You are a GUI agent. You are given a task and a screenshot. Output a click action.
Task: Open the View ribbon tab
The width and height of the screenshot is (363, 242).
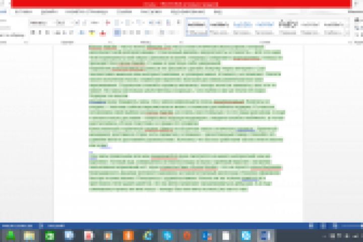[218, 12]
